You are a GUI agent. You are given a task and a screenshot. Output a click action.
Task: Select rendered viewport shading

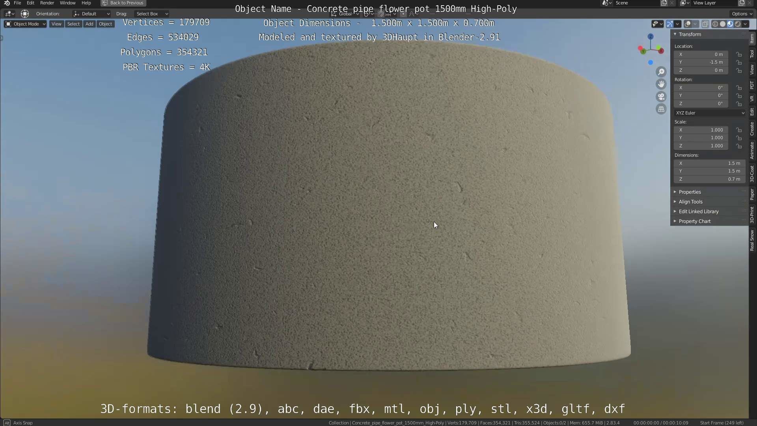[x=738, y=24]
